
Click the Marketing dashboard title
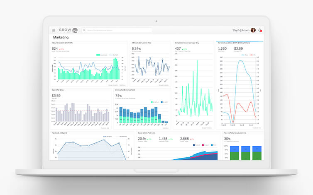click(61, 37)
